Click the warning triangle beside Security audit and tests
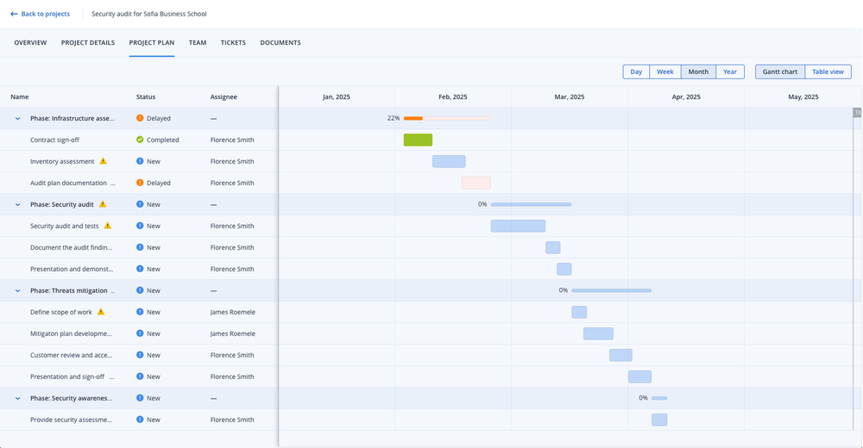This screenshot has height=448, width=863. click(107, 226)
